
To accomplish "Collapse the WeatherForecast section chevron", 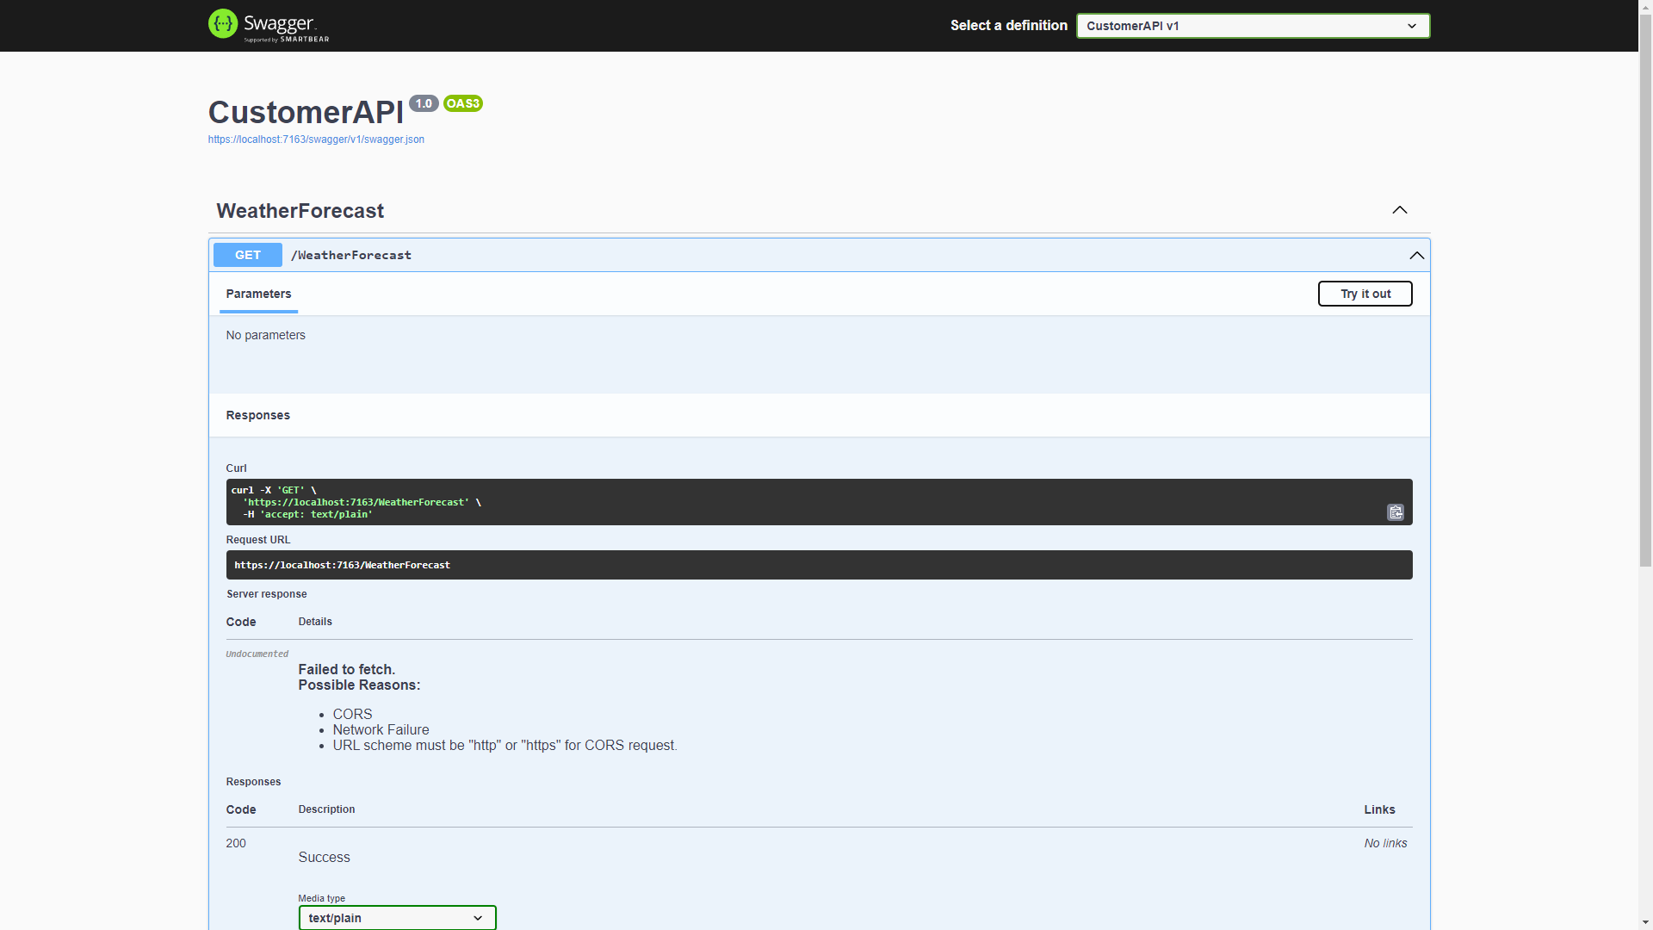I will 1400,210.
